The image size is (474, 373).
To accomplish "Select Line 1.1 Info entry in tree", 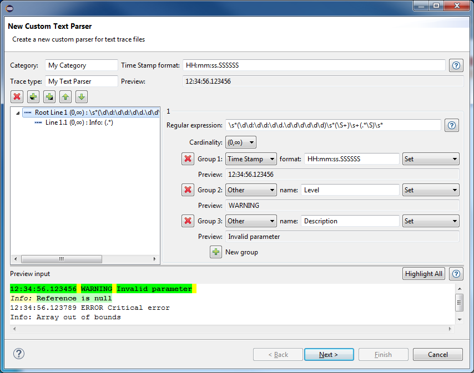I will tap(78, 122).
